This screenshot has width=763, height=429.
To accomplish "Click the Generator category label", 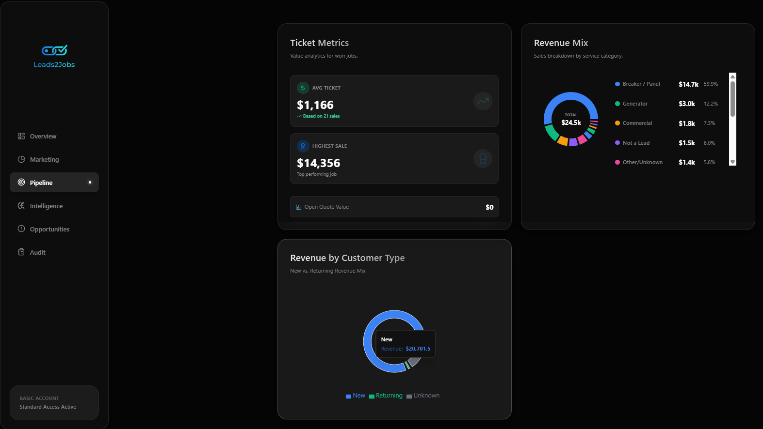I will coord(635,104).
